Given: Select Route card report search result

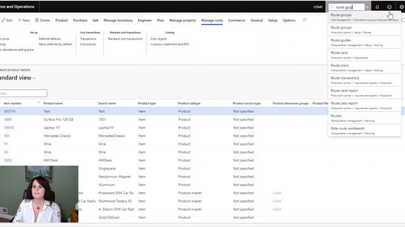Looking at the screenshot, I should [x=364, y=93].
